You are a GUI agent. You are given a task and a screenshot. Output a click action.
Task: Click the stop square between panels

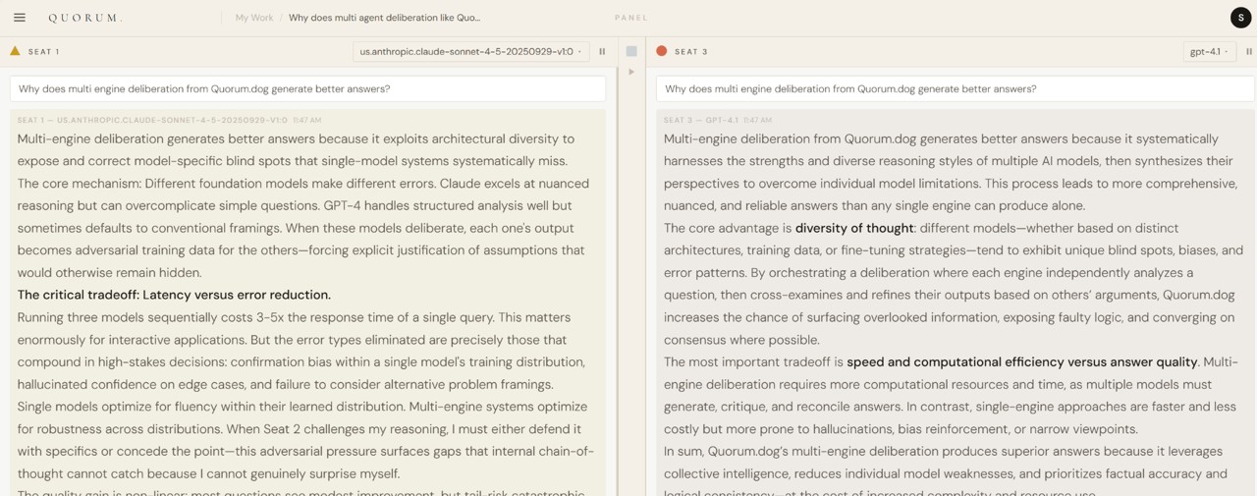(x=631, y=51)
